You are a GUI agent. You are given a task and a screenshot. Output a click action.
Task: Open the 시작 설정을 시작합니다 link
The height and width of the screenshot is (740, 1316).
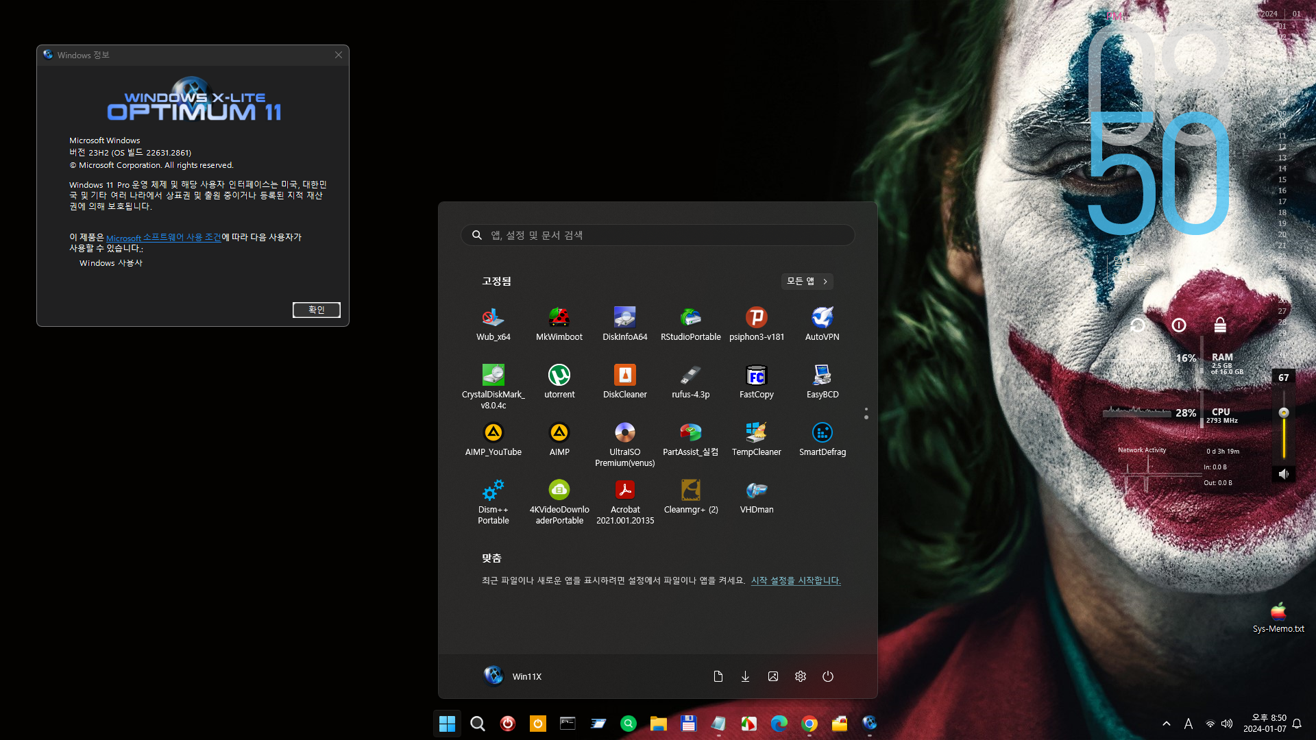[796, 580]
